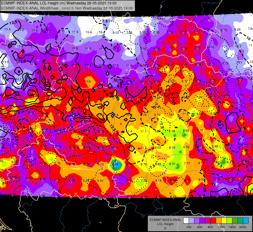Click the grid value 4.40
Screen dimensions: 253x232
click(x=72, y=180)
